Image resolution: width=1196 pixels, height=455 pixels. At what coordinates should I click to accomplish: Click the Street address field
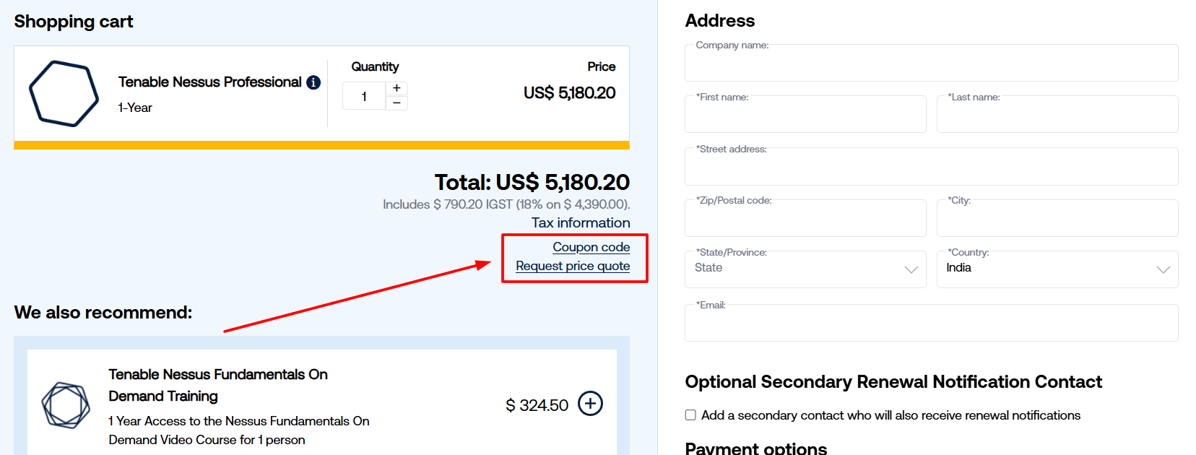(931, 167)
